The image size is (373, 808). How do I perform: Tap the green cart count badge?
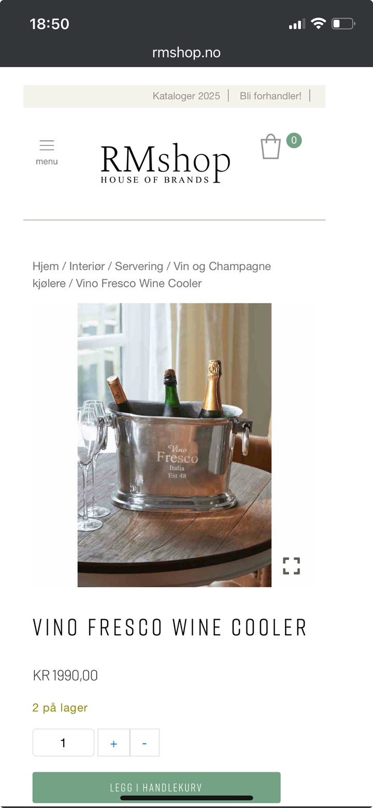294,140
